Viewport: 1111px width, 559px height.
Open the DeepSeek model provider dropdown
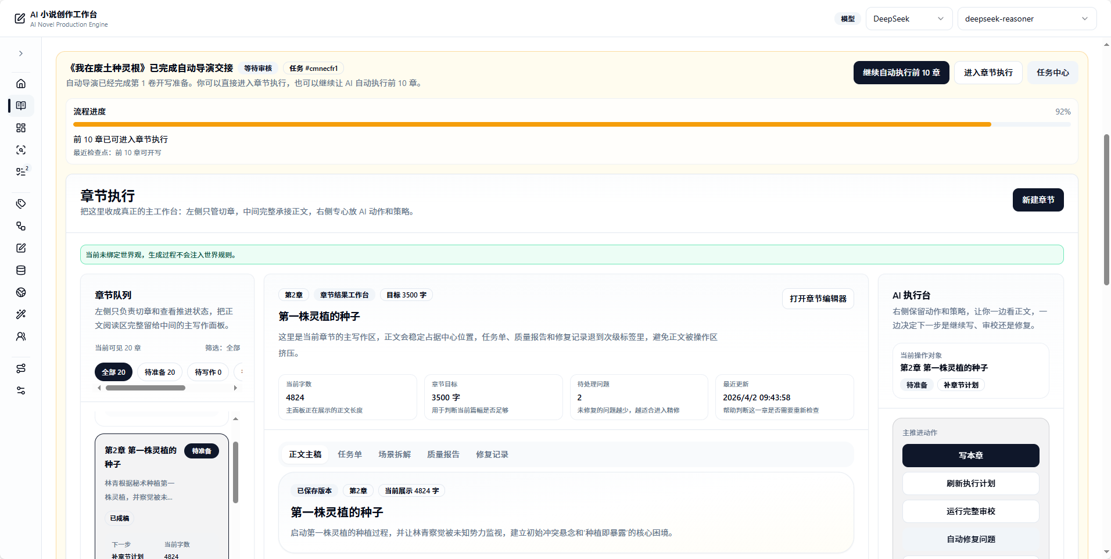[x=908, y=18]
